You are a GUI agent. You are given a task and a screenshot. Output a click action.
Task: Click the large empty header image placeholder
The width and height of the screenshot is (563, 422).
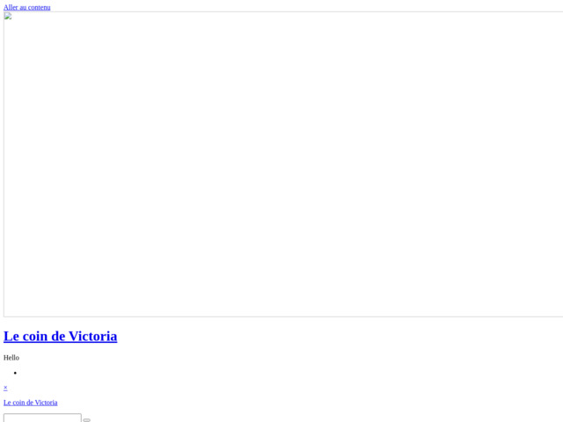point(283,164)
